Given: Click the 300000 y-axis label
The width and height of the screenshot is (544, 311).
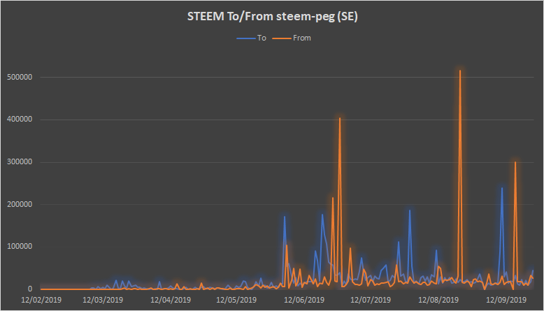Looking at the screenshot, I should click(20, 162).
